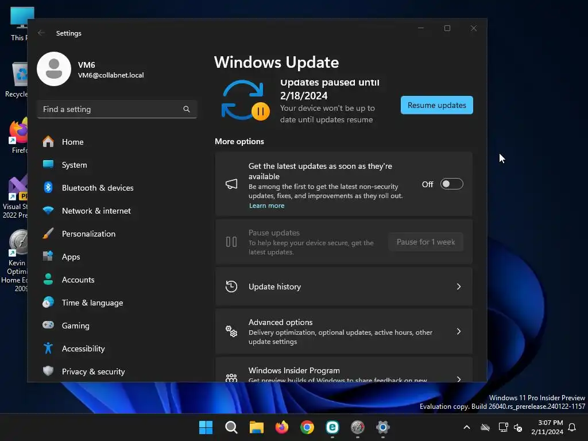The image size is (588, 441).
Task: Click the Accessibility figure icon in sidebar
Action: coord(48,349)
